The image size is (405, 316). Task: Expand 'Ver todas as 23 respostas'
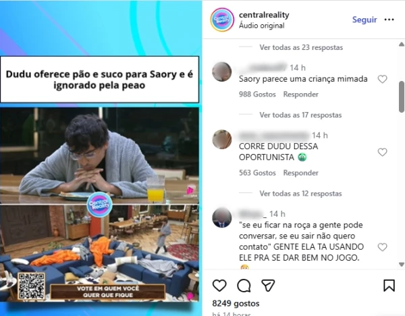[301, 47]
